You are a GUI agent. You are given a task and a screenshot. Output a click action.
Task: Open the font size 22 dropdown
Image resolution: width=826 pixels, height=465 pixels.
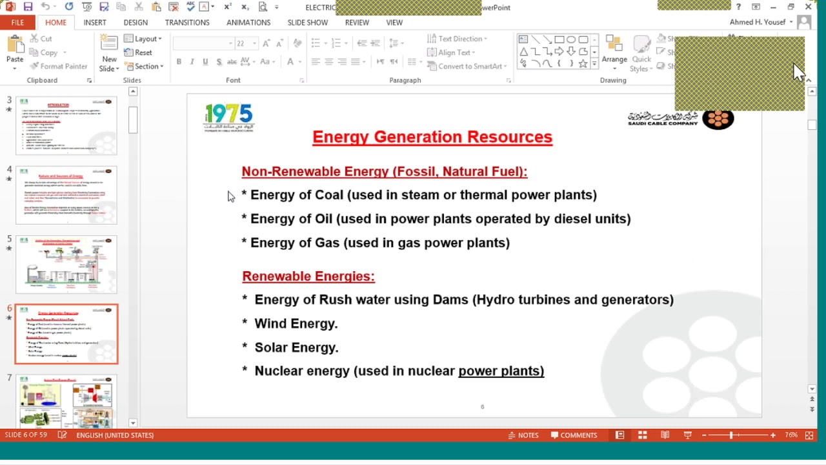[x=255, y=43]
